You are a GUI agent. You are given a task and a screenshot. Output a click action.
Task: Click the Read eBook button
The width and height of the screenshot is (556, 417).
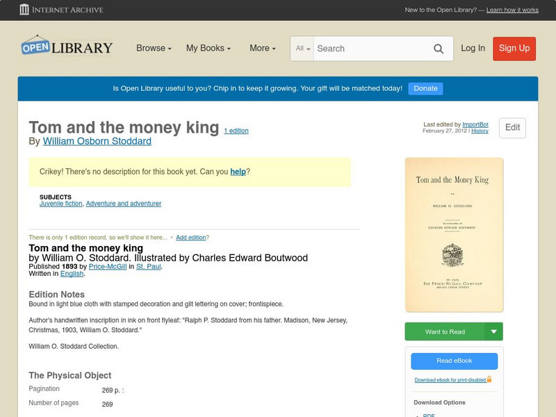click(454, 361)
